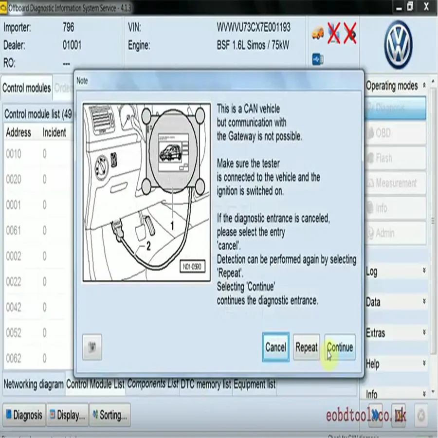This screenshot has width=438, height=438.
Task: Click the ODIS application icon in title bar
Action: click(x=3, y=8)
